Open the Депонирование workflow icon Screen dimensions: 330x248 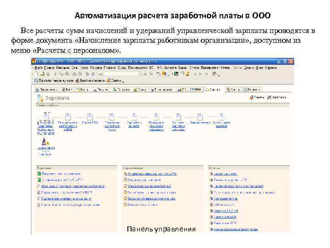200,116
